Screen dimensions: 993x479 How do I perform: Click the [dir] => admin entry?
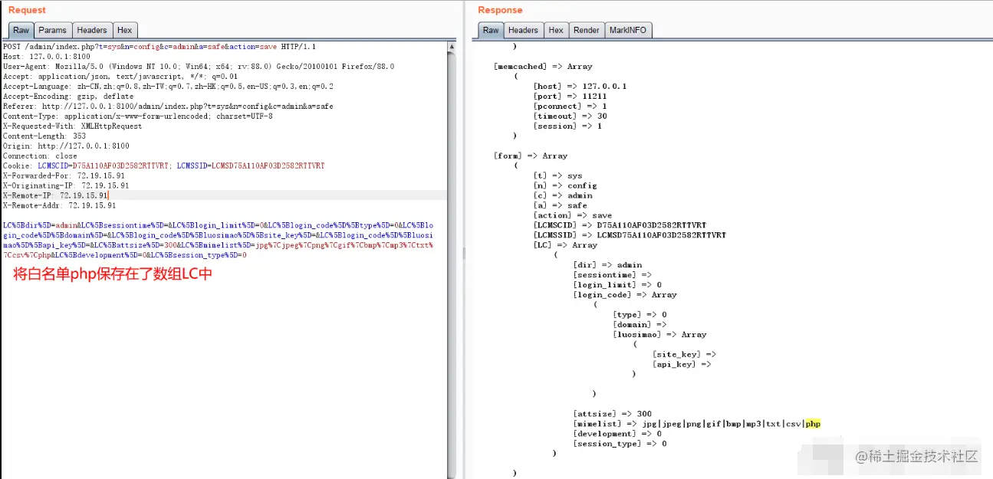pos(607,265)
